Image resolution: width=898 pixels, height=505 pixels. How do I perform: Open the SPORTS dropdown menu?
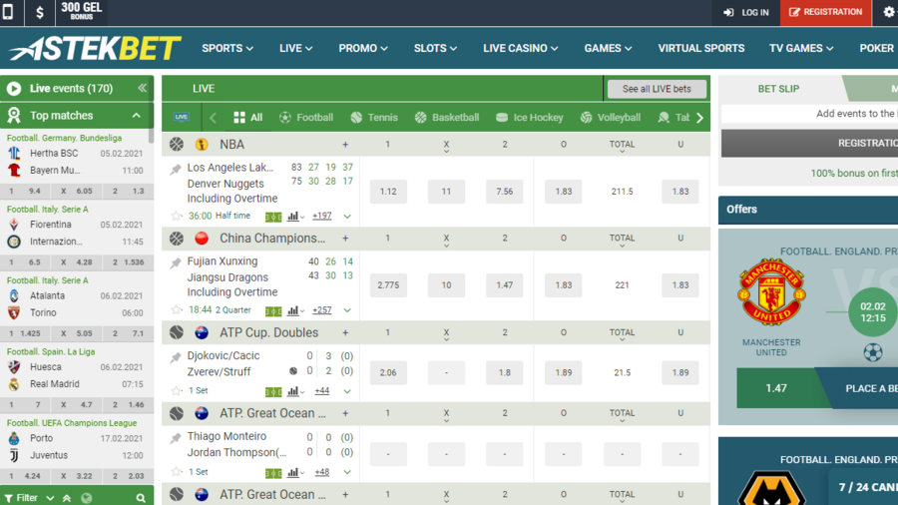227,48
